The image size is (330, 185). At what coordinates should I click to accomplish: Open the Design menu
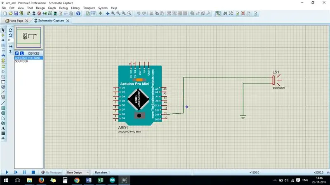coord(40,8)
